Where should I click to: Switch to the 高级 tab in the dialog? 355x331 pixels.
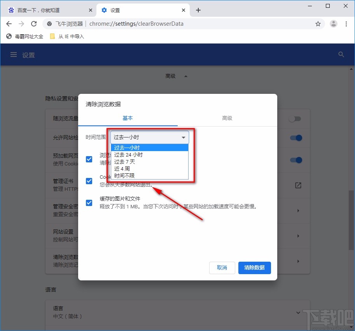(227, 118)
